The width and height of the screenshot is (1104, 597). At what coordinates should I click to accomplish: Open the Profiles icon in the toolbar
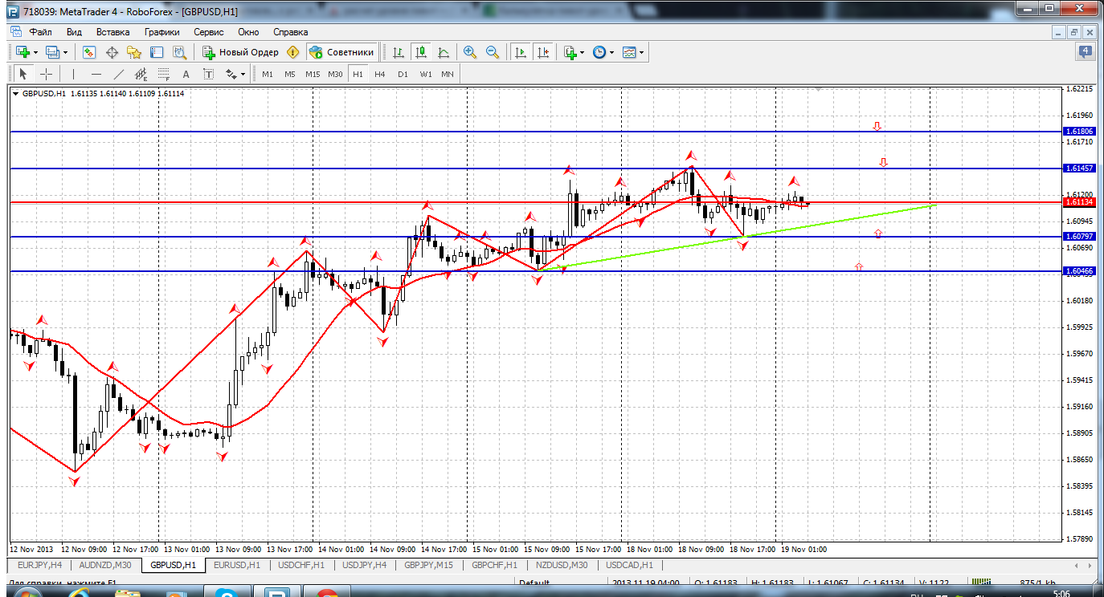click(53, 52)
